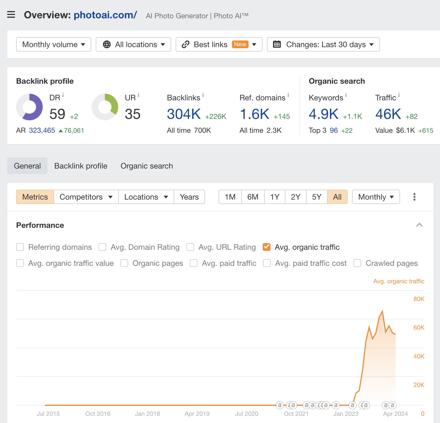Screen dimensions: 440x423
Task: Check the Avg. paid traffic box
Action: tap(194, 263)
